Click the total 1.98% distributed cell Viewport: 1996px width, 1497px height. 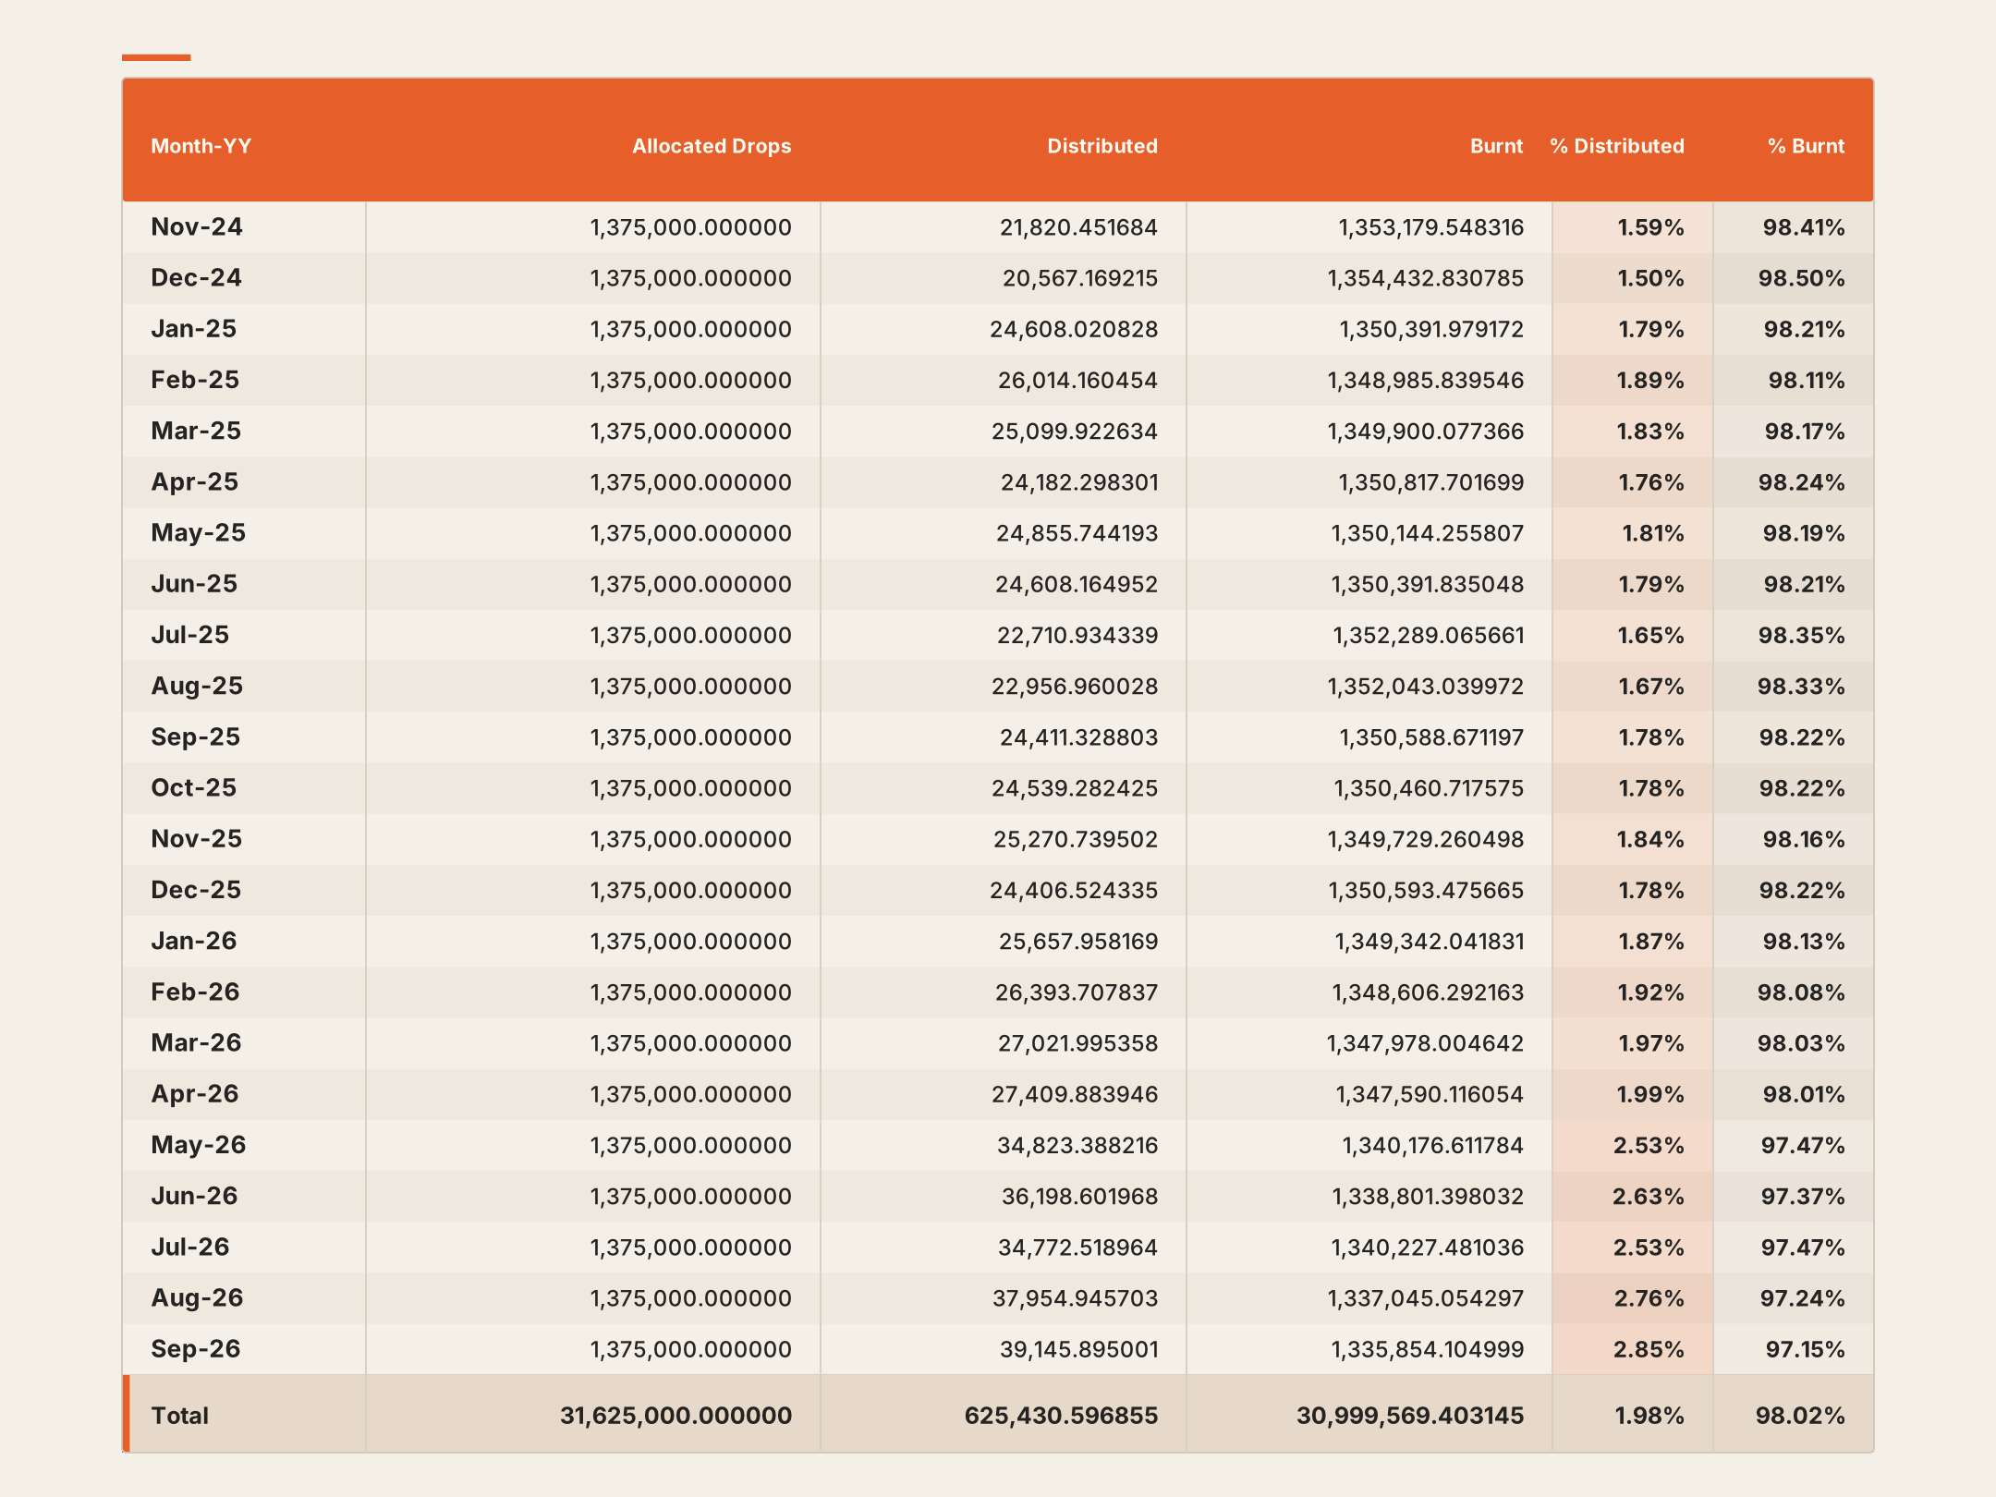[x=1649, y=1416]
